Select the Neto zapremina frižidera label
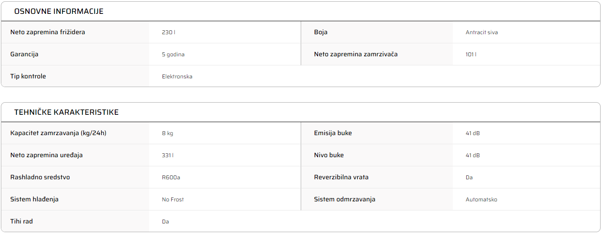The width and height of the screenshot is (601, 233). [48, 32]
